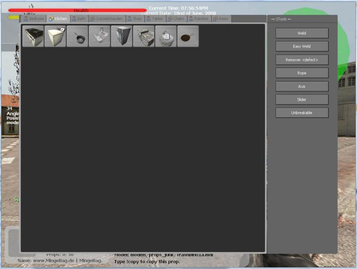Choose the Easy Weld tool

(x=302, y=47)
